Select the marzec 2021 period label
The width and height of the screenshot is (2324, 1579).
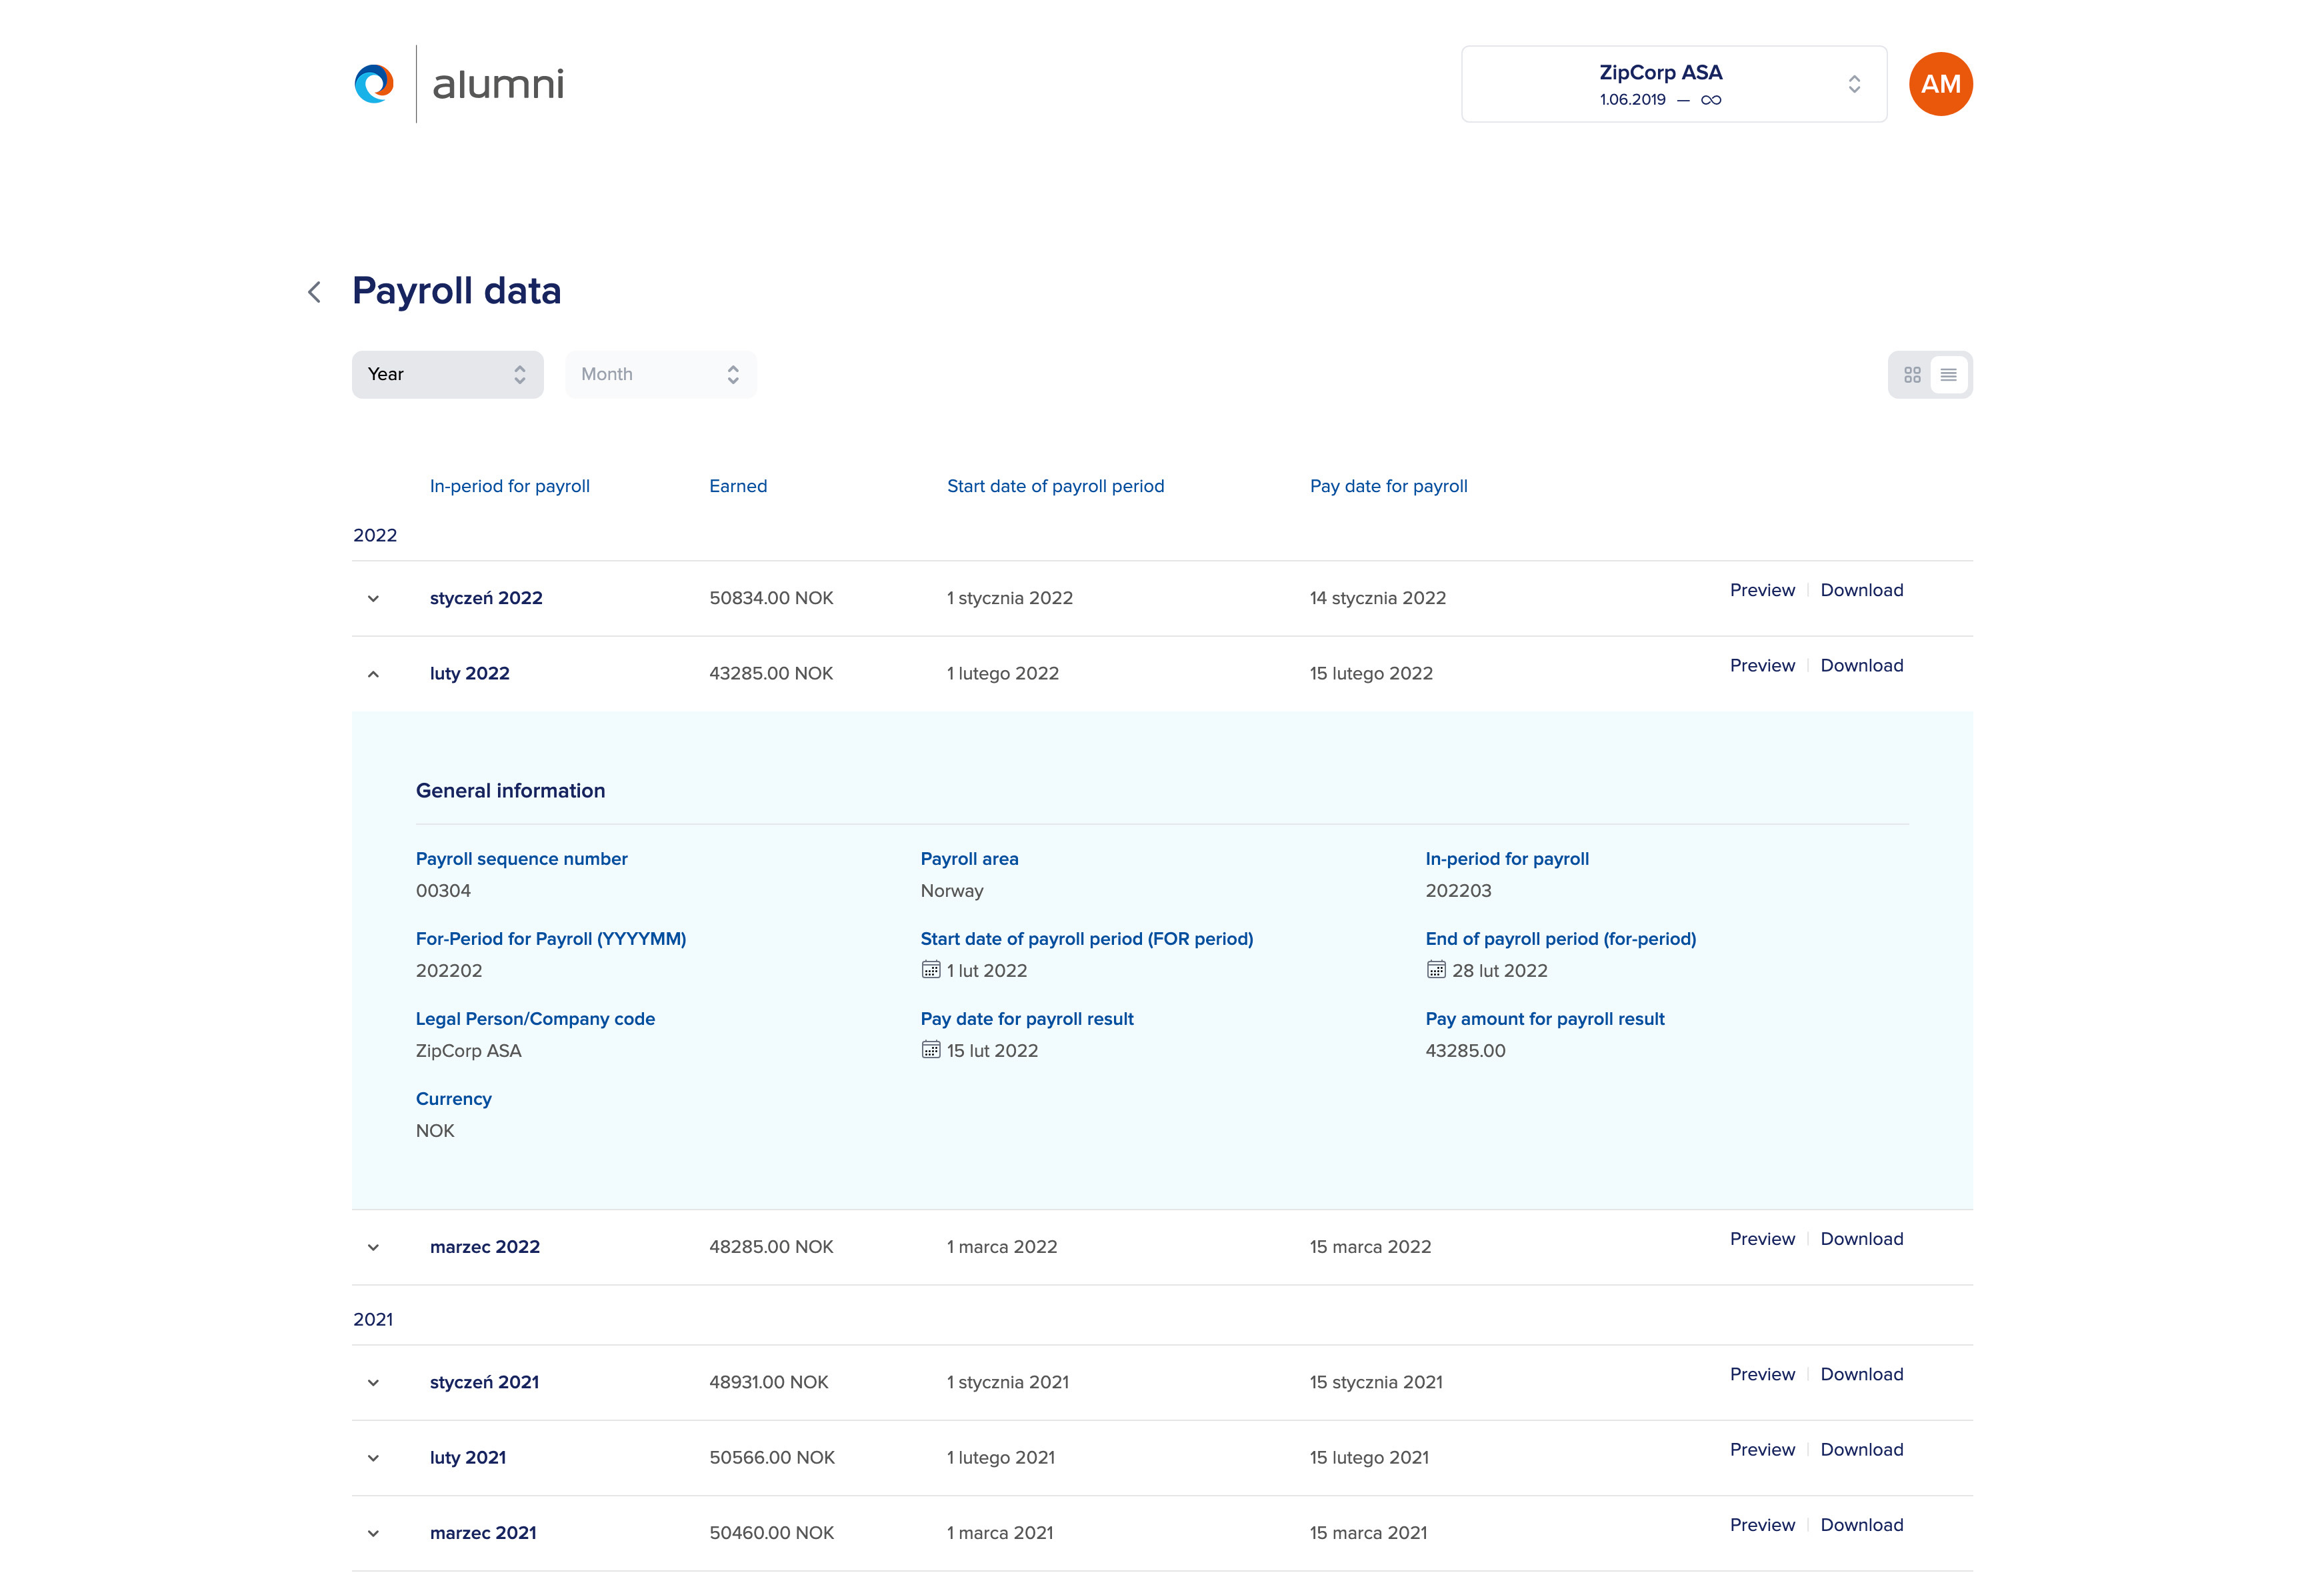(483, 1532)
